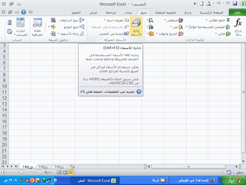246x185 pixels.
Task: Select sheet tab ورقة٣
Action: 59,166
